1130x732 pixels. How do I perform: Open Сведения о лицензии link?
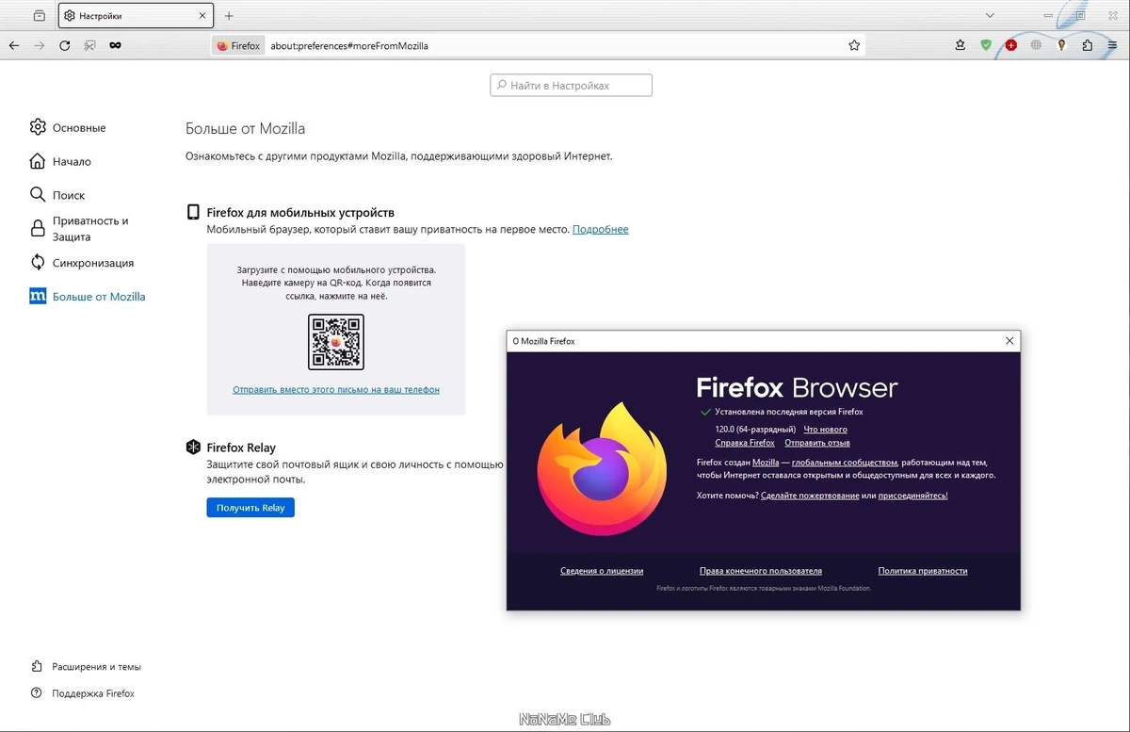(x=602, y=571)
